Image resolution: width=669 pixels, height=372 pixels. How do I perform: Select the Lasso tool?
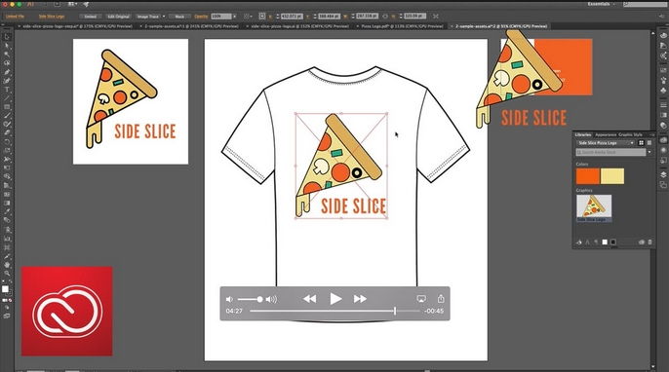click(7, 63)
